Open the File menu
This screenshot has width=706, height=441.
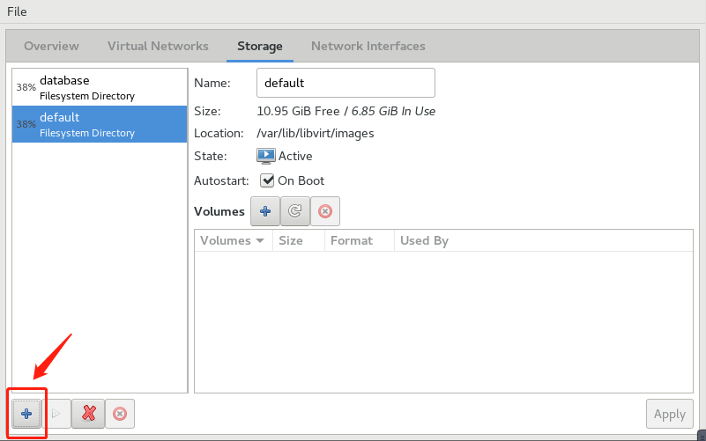pyautogui.click(x=17, y=11)
